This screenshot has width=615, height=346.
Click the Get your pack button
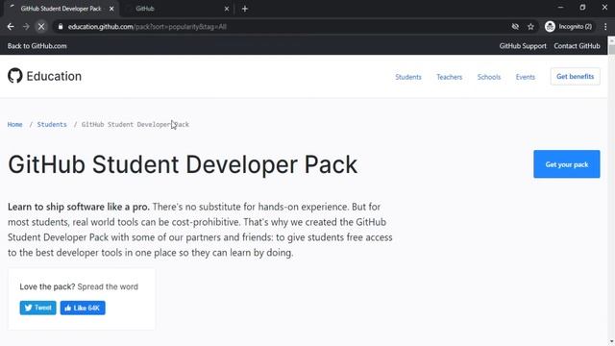click(566, 164)
